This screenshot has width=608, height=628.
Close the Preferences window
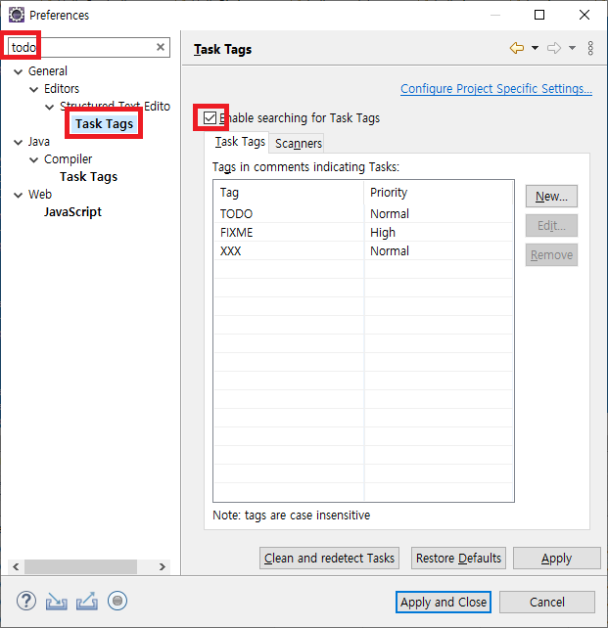(x=585, y=15)
